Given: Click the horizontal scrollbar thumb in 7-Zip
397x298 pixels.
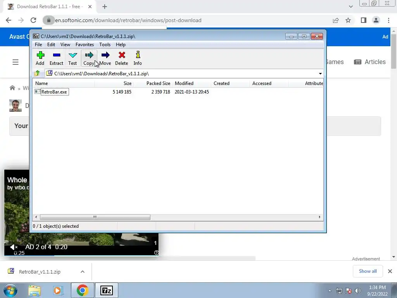Looking at the screenshot, I should [x=95, y=217].
